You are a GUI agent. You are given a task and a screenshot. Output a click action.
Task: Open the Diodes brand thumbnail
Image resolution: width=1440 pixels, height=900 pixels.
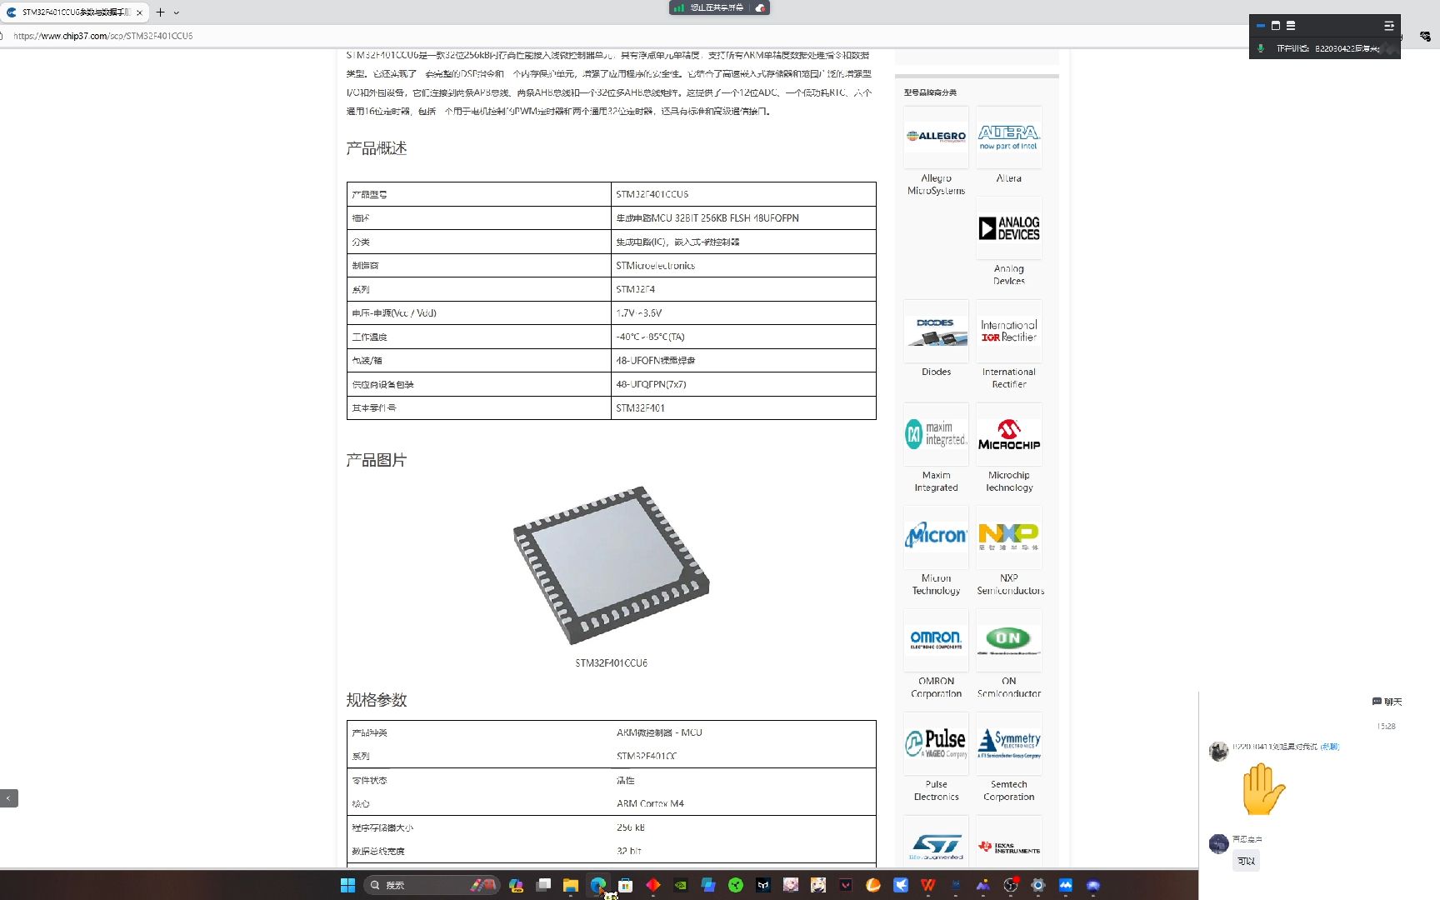[x=936, y=331]
